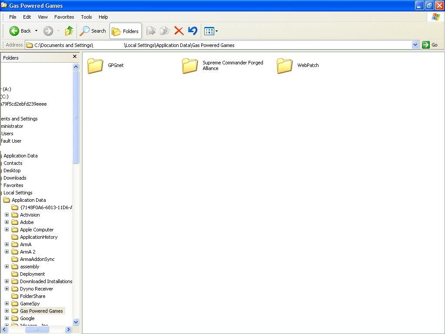Click the folder tree scroll up arrow

76,67
